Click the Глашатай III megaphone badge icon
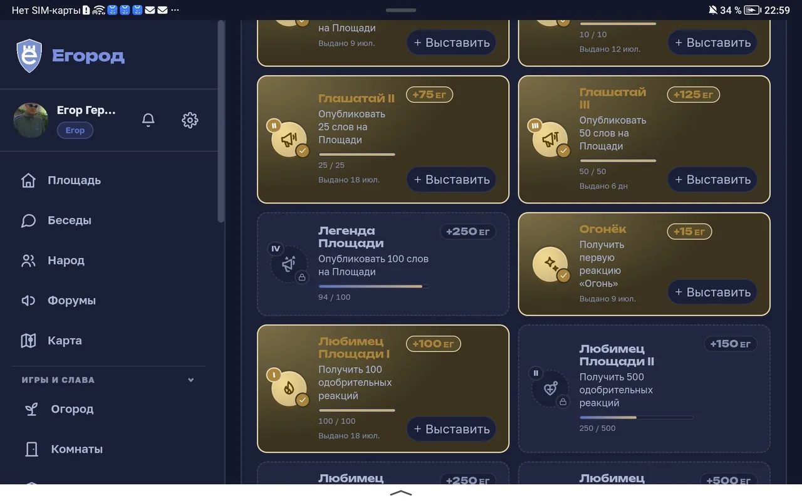 [550, 139]
